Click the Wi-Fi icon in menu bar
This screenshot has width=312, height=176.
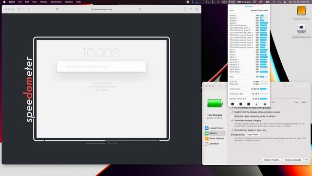274,2
